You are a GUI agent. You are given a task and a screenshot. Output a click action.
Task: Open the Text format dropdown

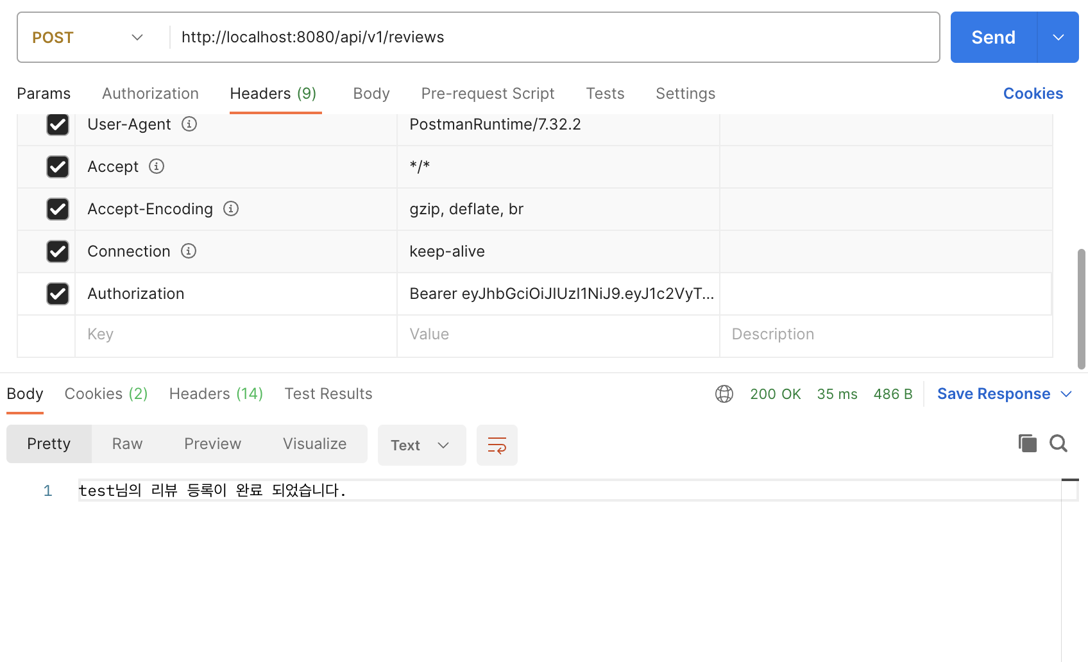pyautogui.click(x=421, y=445)
